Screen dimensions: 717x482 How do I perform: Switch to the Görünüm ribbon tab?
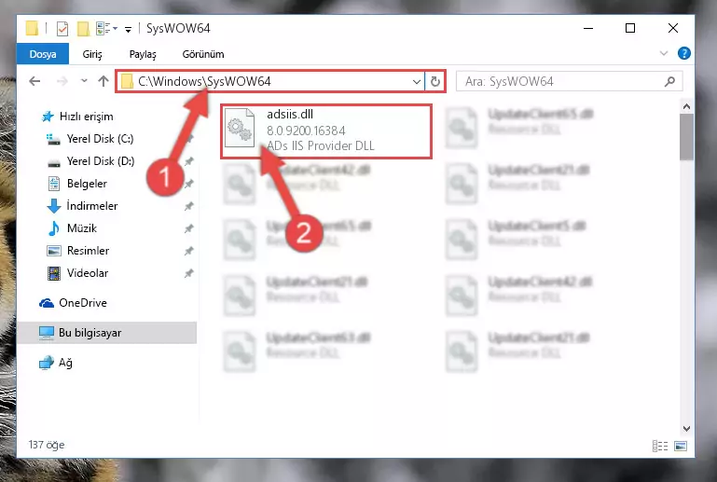[203, 54]
